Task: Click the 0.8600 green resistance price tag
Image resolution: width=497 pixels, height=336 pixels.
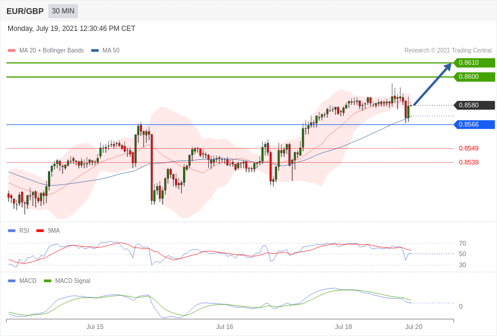Action: [474, 77]
